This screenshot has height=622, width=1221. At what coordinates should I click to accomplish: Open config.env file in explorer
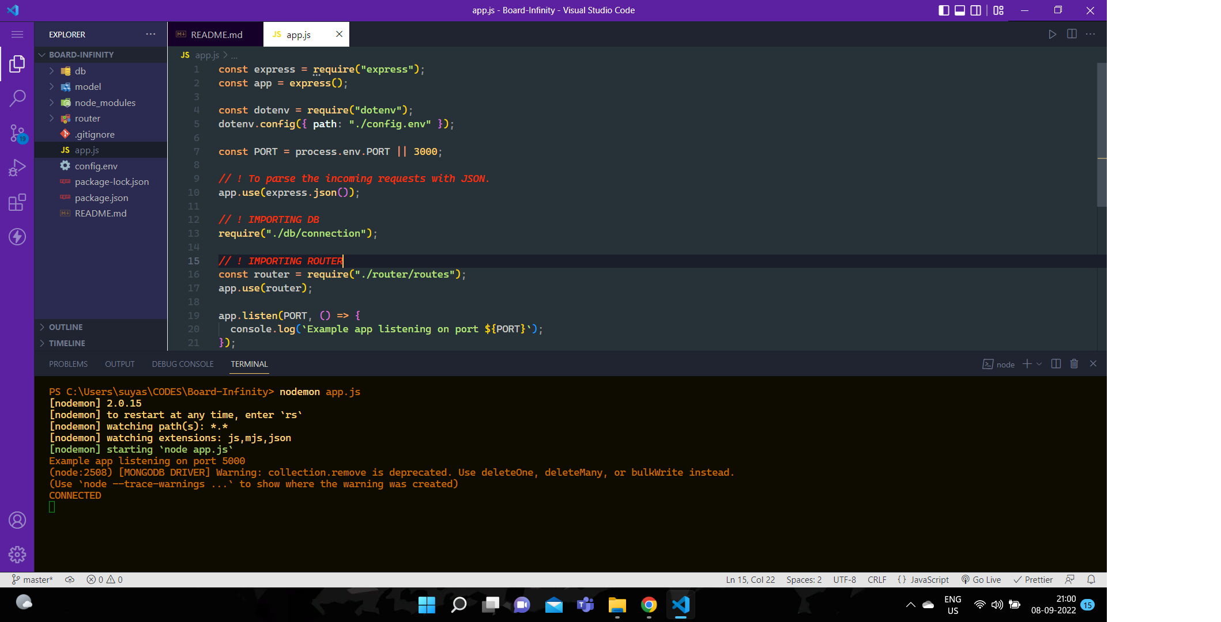click(x=101, y=166)
